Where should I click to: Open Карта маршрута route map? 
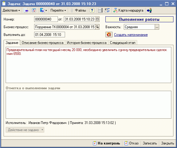click(x=128, y=10)
